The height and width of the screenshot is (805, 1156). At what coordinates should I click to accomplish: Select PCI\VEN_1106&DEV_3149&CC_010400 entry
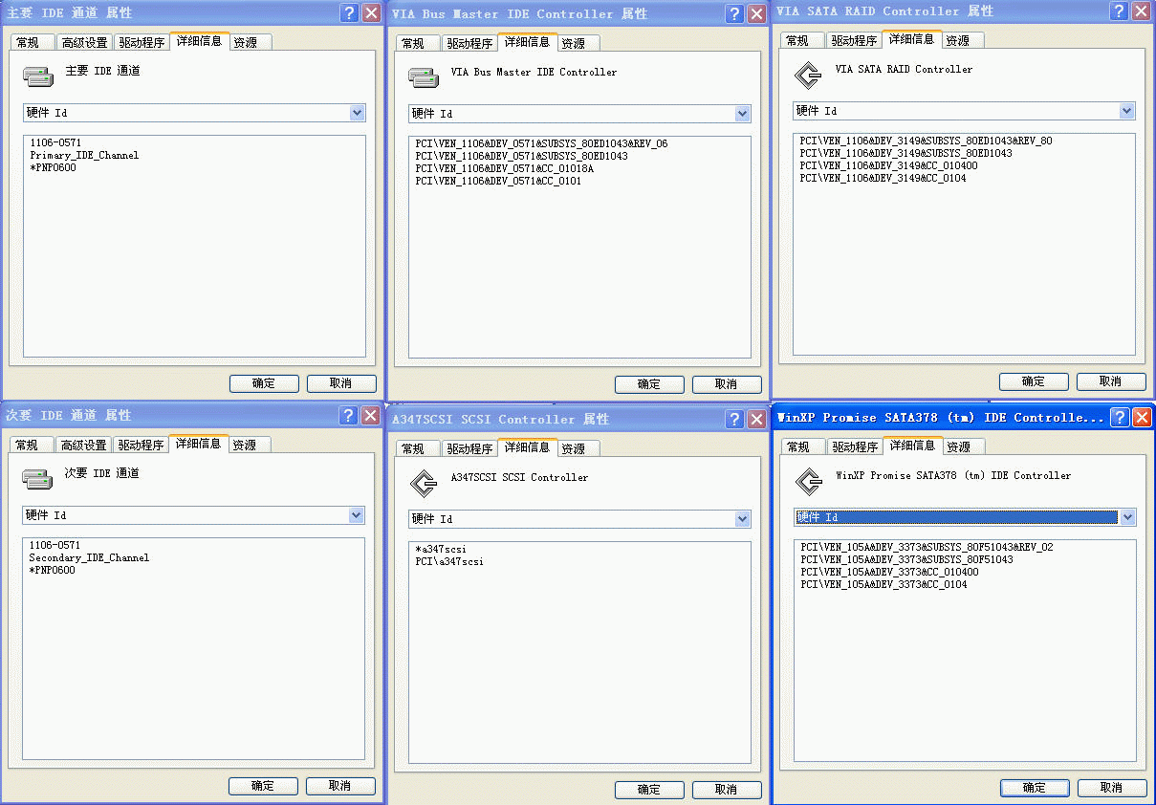(889, 165)
